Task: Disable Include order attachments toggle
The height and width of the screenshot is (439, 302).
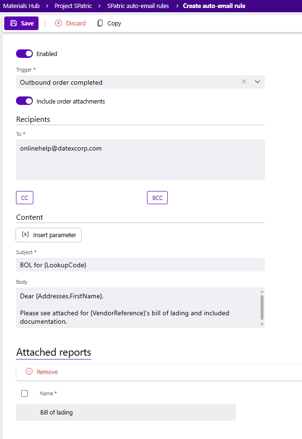Action: [x=24, y=101]
